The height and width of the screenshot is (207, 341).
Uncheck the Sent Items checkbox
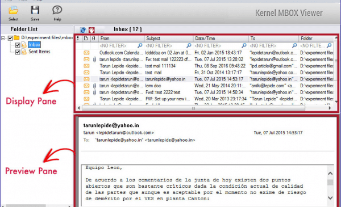pos(18,52)
